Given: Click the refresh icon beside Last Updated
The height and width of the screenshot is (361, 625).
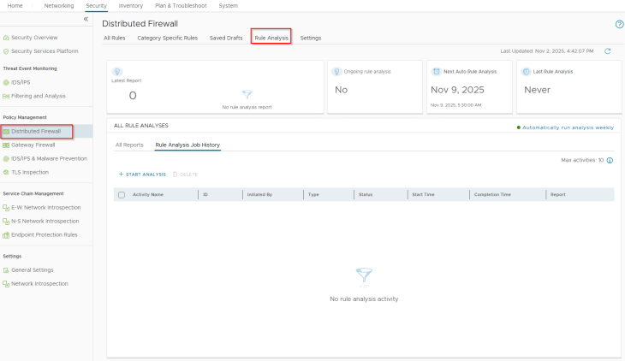Looking at the screenshot, I should [x=608, y=51].
